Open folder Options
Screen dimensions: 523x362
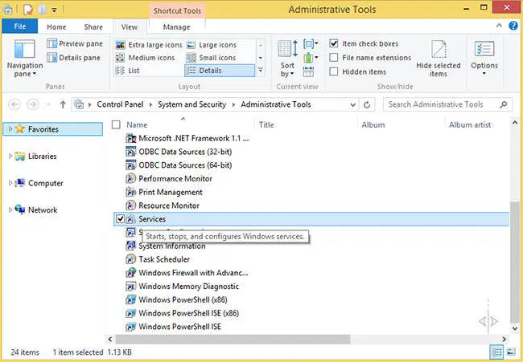click(x=484, y=59)
